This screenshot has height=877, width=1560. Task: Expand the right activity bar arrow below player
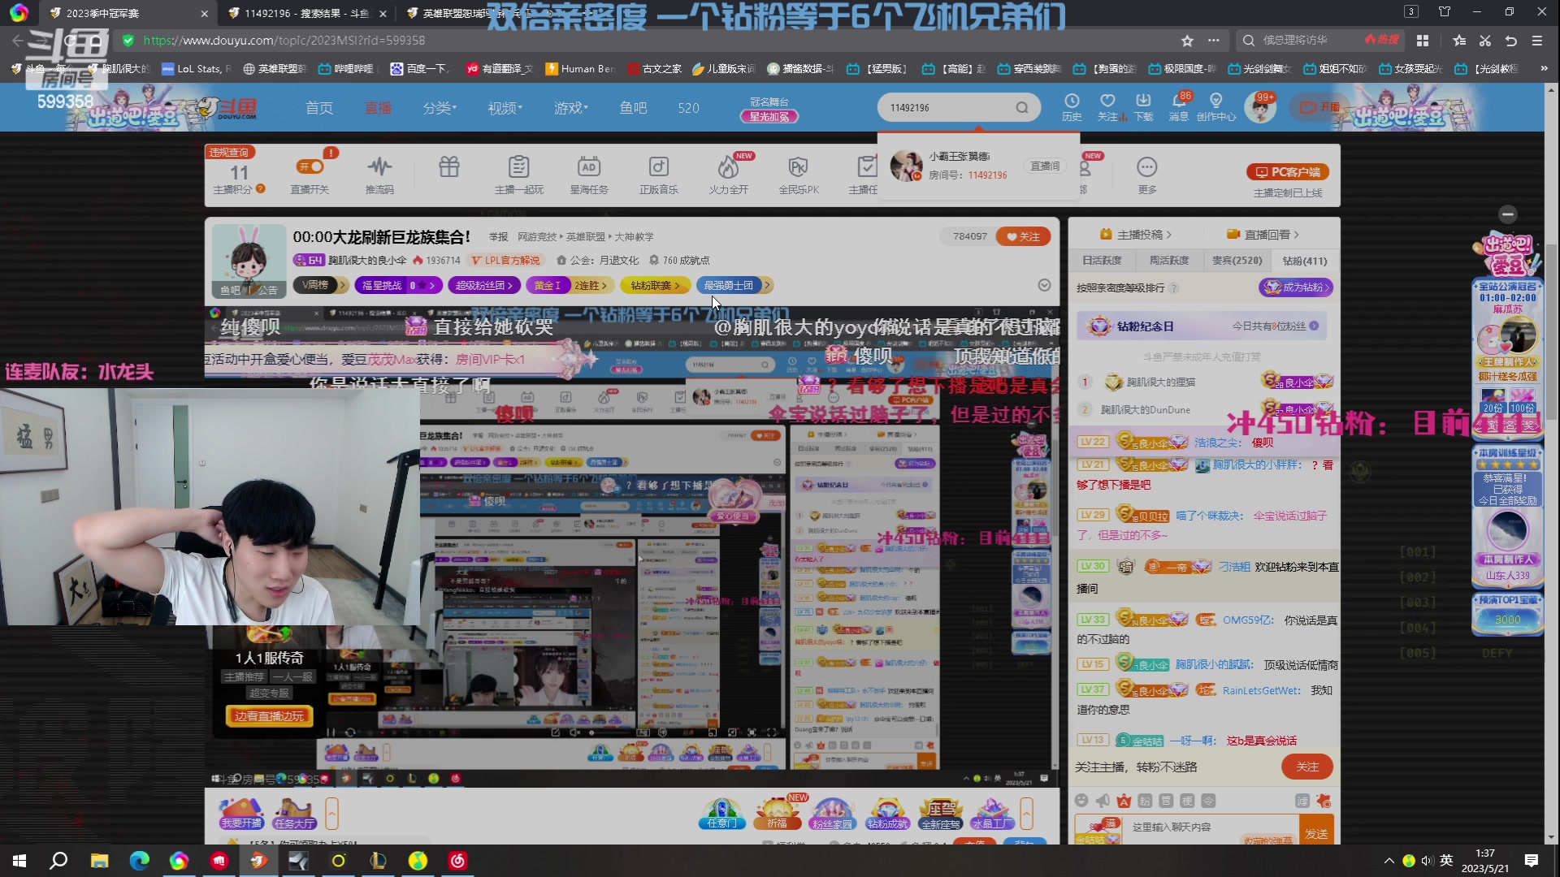tap(1026, 813)
